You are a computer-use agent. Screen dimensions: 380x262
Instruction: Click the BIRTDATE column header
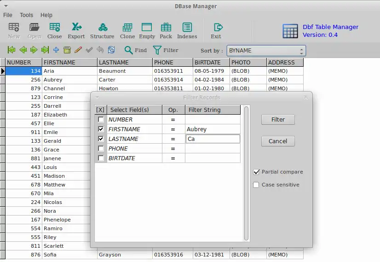(211, 62)
